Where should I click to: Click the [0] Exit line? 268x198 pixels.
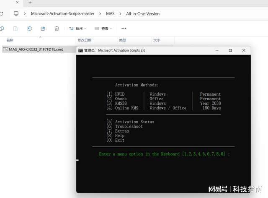pyautogui.click(x=115, y=140)
